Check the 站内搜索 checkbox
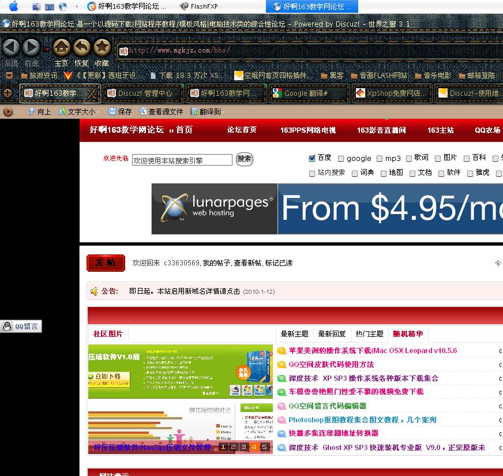Viewport: 503px width, 476px height. (312, 173)
